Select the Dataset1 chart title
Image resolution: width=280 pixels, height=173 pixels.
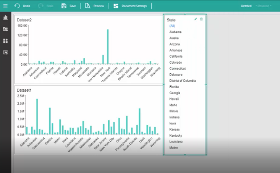[x=24, y=90]
